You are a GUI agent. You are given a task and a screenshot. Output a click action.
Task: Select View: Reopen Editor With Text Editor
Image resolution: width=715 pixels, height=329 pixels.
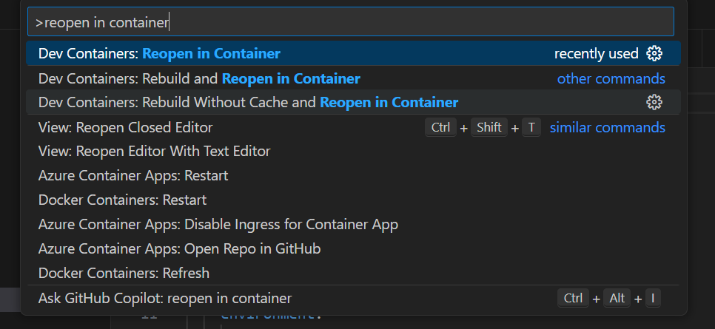(353, 151)
